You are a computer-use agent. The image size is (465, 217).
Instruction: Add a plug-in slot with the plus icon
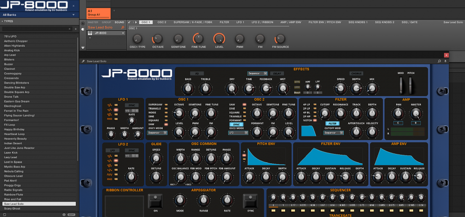tap(90, 38)
